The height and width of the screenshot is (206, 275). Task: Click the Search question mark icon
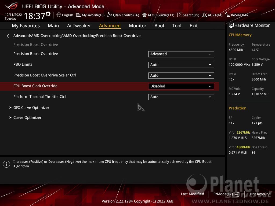pyautogui.click(x=179, y=15)
